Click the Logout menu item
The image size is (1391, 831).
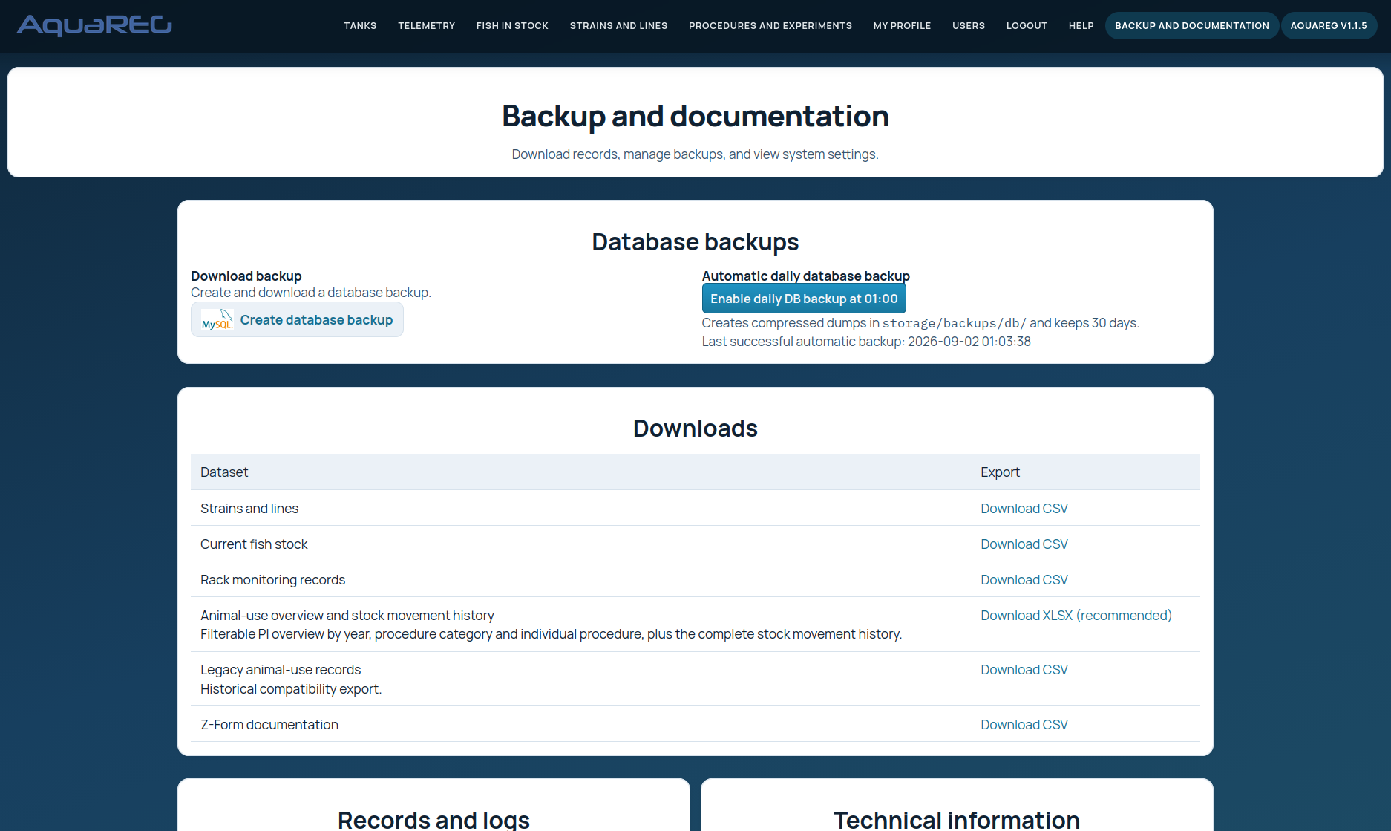[1027, 26]
